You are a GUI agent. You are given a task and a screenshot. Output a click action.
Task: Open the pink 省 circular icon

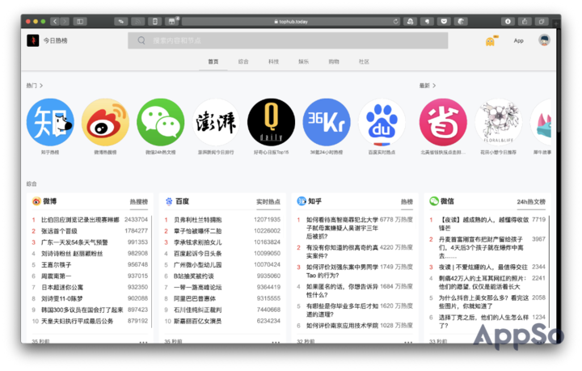pyautogui.click(x=443, y=122)
